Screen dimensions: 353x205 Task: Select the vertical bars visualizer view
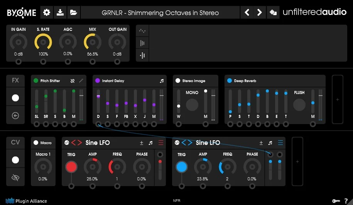click(x=142, y=43)
